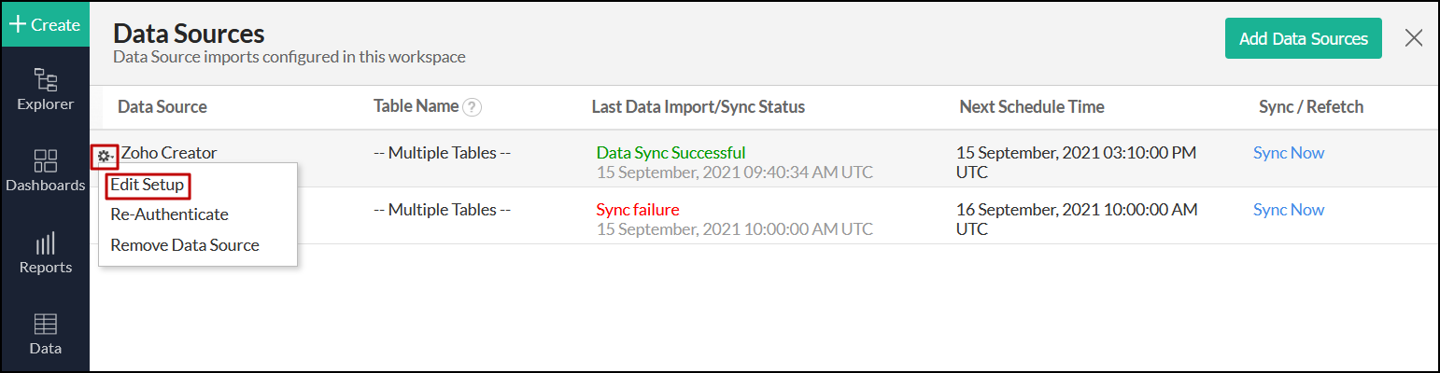Click the Zoho Creator data source name
This screenshot has height=373, width=1440.
tap(169, 153)
